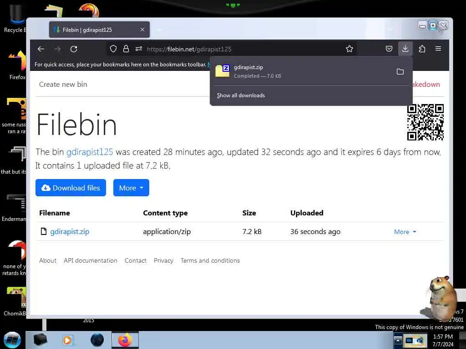466x349 pixels.
Task: Show gdirapist.zip in its containing folder
Action: 400,71
